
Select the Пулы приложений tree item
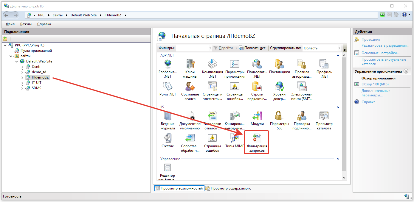(x=36, y=51)
